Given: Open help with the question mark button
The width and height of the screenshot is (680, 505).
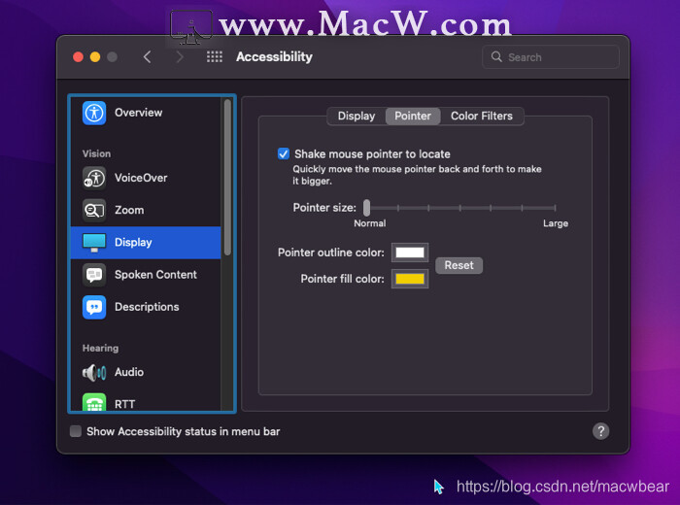Looking at the screenshot, I should [600, 431].
